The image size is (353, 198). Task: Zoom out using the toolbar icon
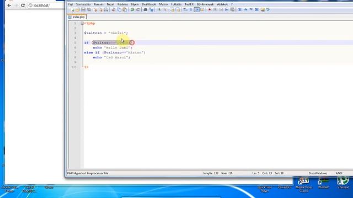pos(164,10)
